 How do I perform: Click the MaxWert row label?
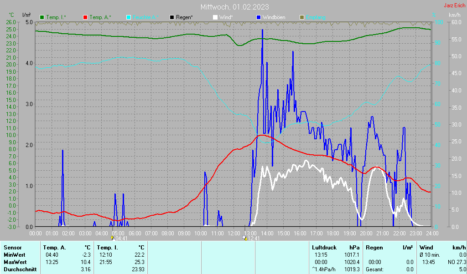[x=16, y=262]
